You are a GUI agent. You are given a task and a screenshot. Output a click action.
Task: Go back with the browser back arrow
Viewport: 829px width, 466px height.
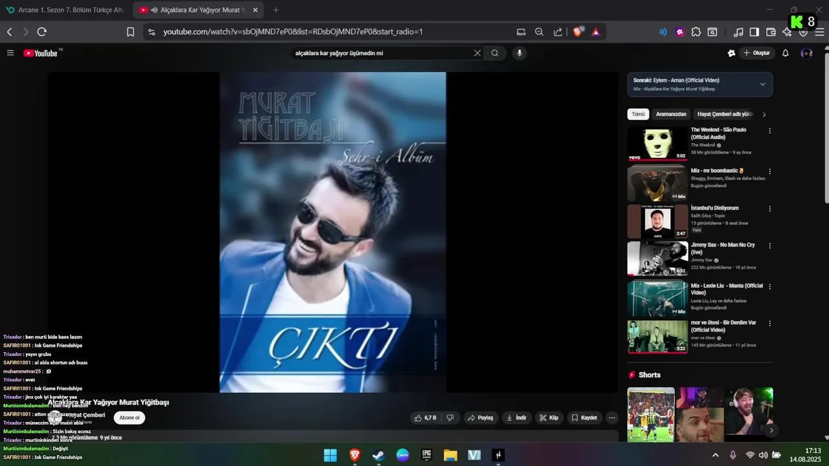(10, 32)
